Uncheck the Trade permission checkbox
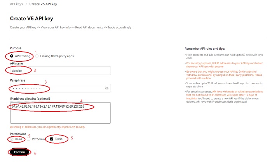This screenshot has width=277, height=162. (51, 139)
